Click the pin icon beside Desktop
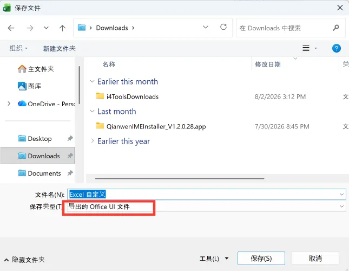 pyautogui.click(x=70, y=138)
